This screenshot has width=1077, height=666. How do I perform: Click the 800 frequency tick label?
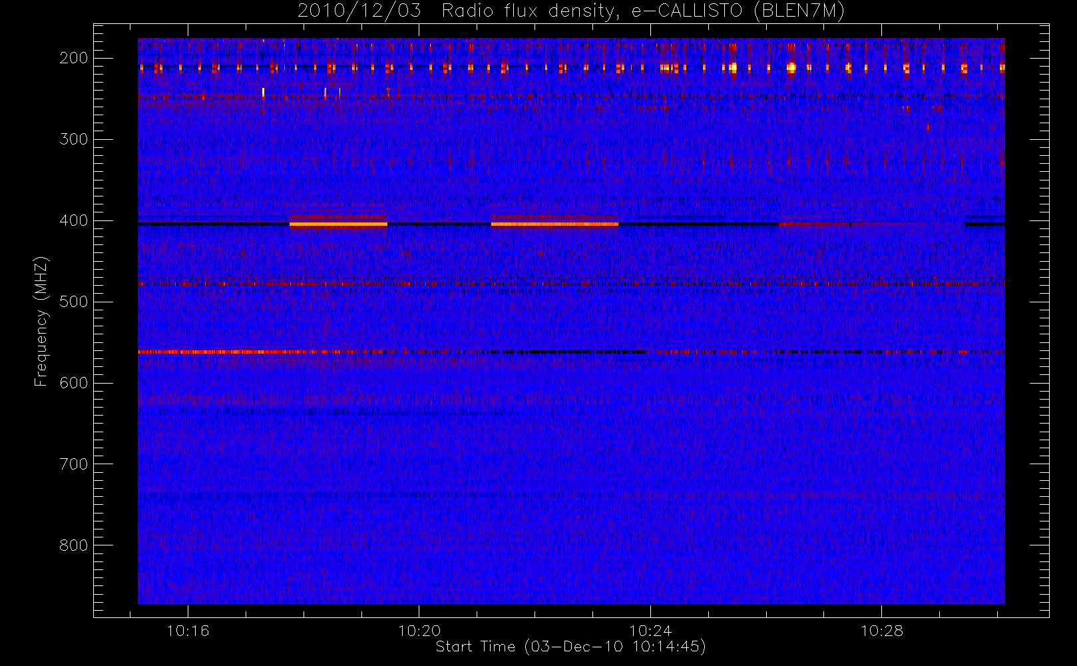coord(74,545)
